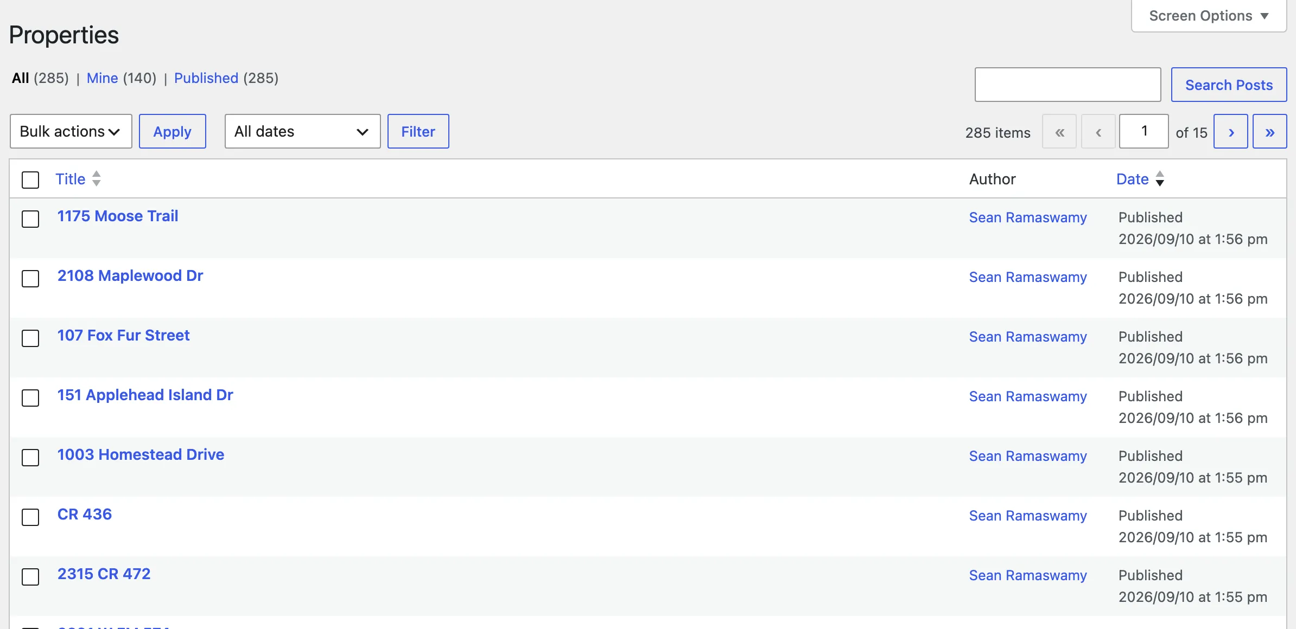Image resolution: width=1296 pixels, height=629 pixels.
Task: Select the 1175 Moose Trail checkbox
Action: tap(30, 219)
